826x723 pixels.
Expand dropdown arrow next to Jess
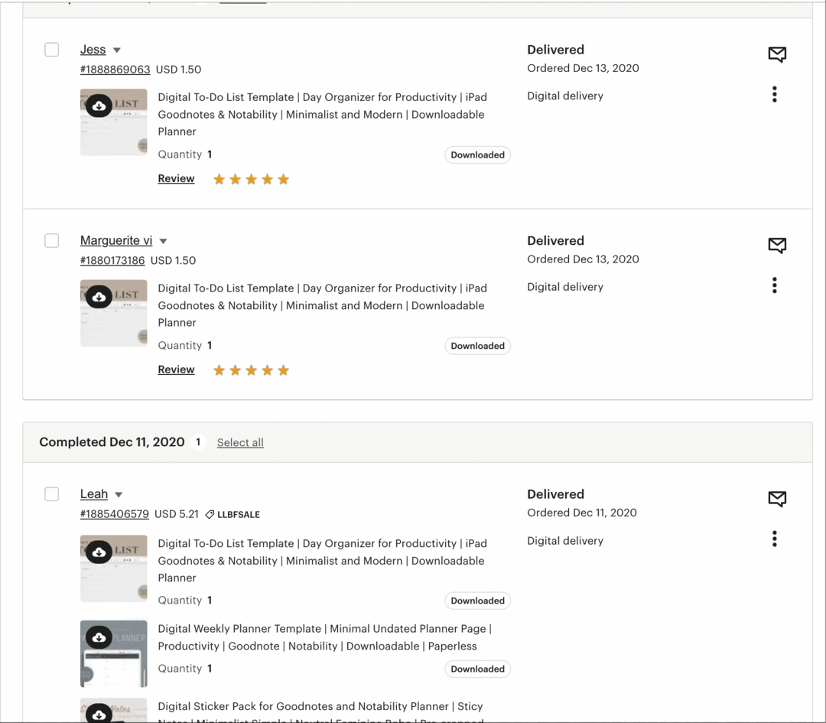coord(117,50)
